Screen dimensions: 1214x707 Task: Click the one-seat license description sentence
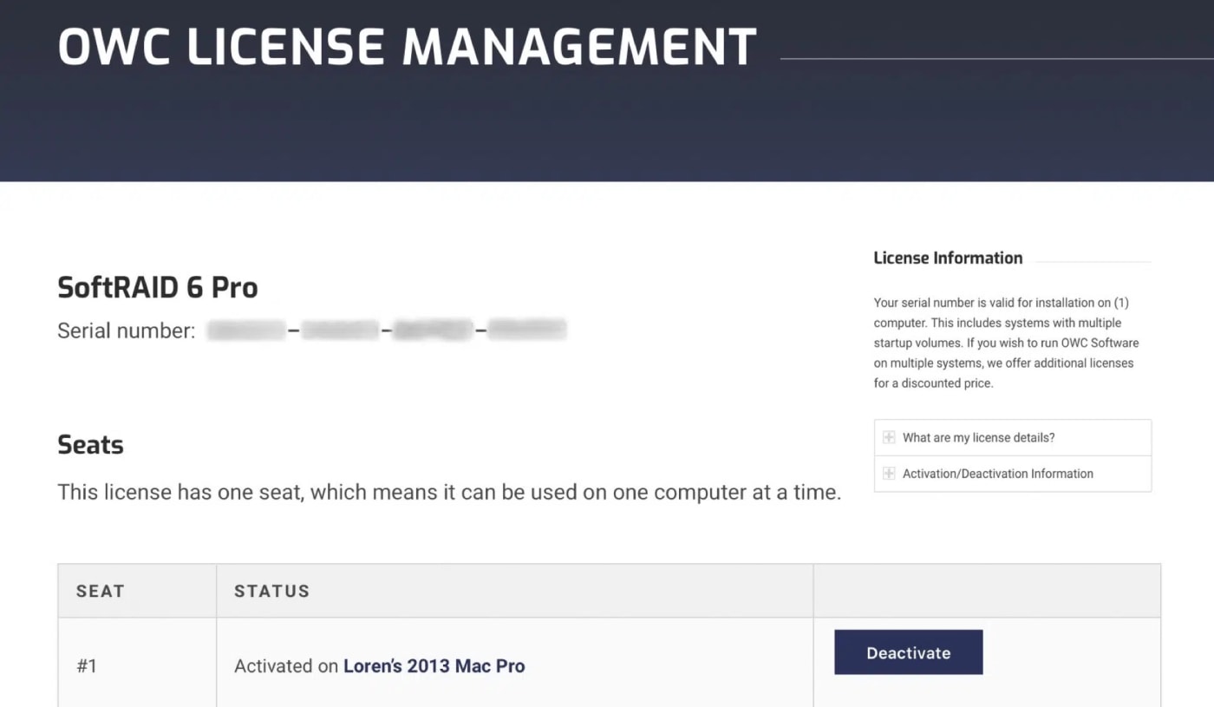click(x=448, y=492)
